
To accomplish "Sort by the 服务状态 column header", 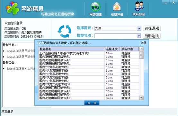I will click(x=129, y=49).
